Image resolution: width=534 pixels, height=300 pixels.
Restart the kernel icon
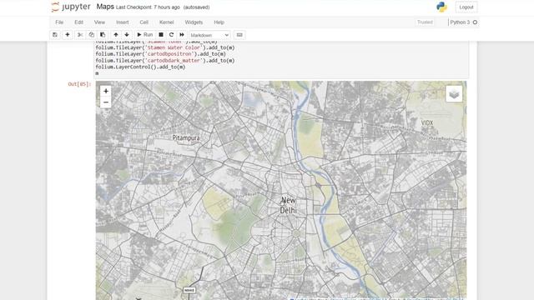pos(171,35)
